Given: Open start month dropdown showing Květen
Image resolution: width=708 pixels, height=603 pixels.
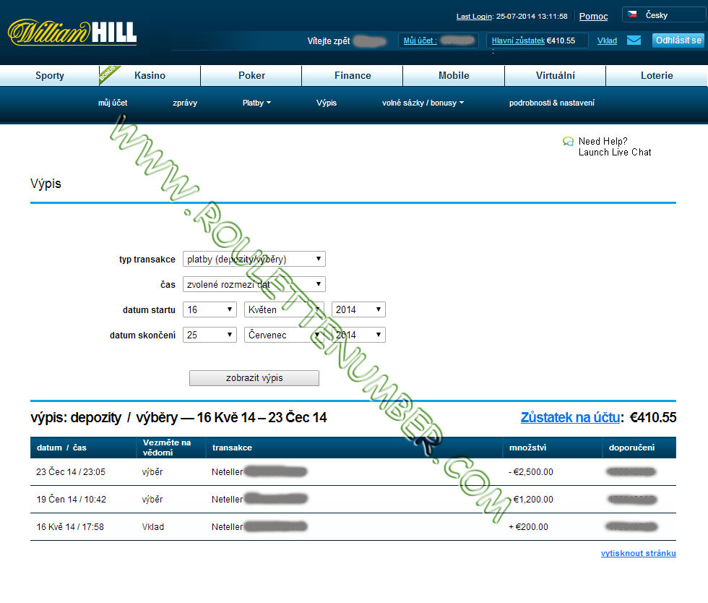Looking at the screenshot, I should 284,309.
